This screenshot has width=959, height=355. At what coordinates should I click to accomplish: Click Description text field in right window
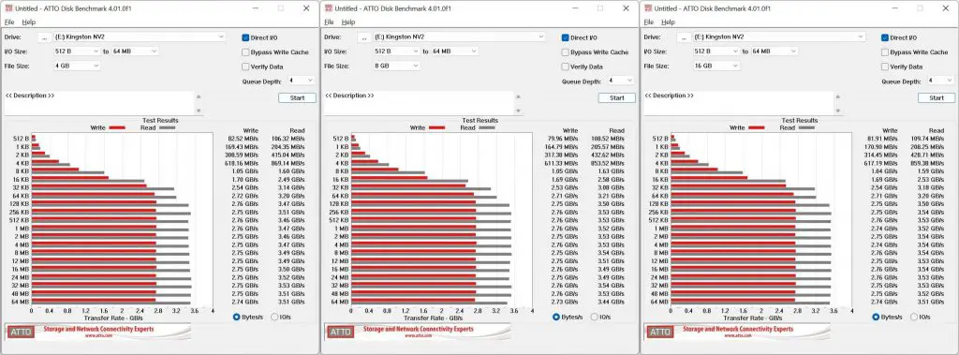(739, 103)
